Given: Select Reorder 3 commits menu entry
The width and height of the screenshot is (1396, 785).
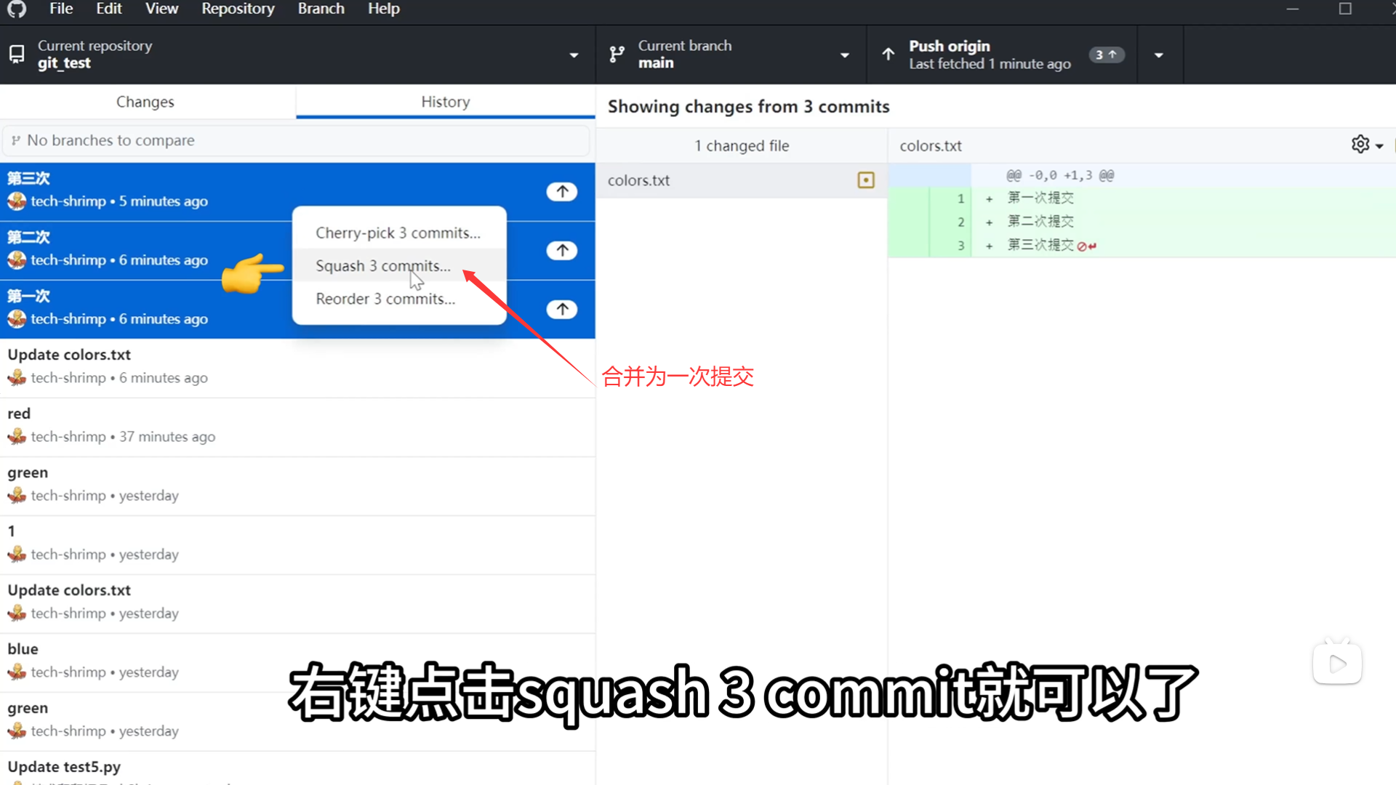Looking at the screenshot, I should [x=385, y=299].
